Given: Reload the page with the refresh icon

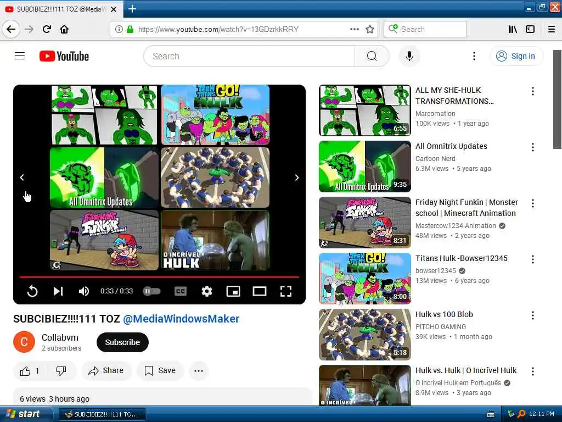Looking at the screenshot, I should pos(47,29).
